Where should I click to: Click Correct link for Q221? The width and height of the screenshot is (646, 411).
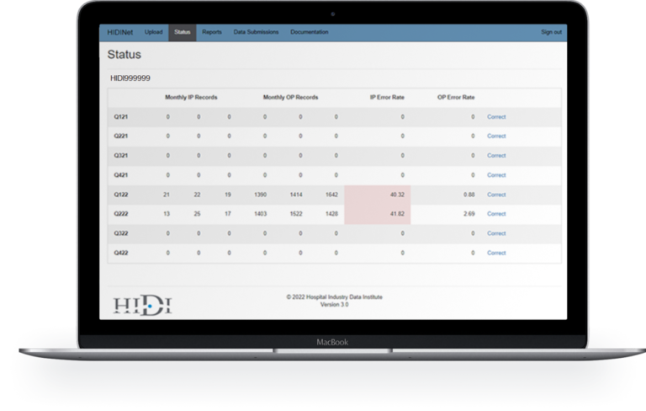pos(496,136)
